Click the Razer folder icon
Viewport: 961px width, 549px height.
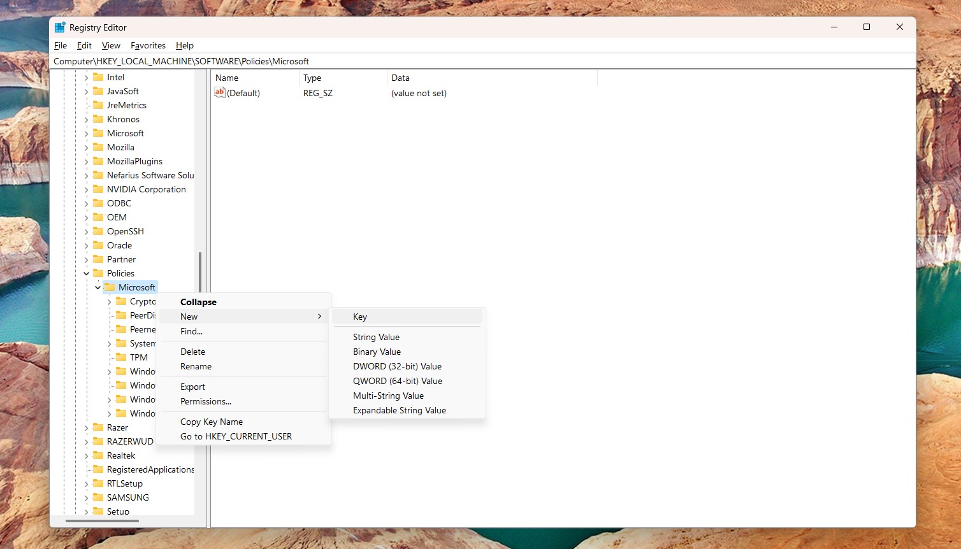point(98,427)
